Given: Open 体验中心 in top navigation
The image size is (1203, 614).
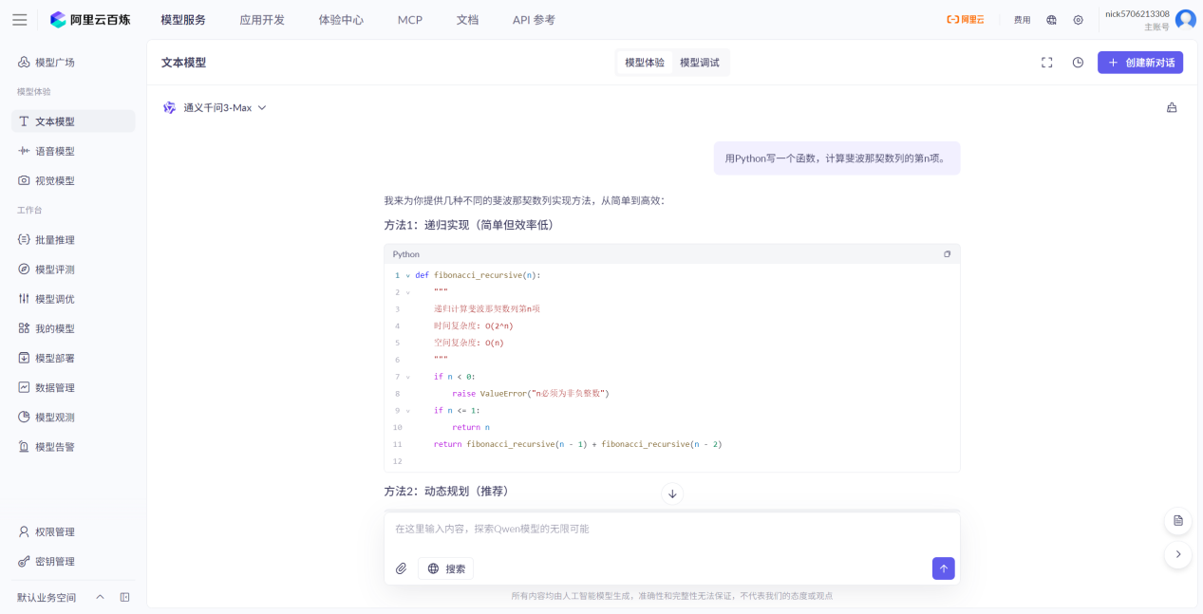Looking at the screenshot, I should click(341, 19).
